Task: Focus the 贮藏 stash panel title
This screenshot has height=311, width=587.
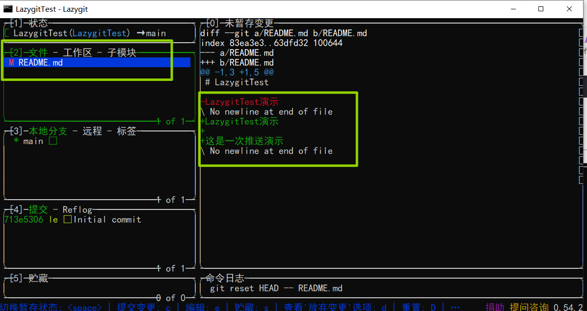Action: click(38, 278)
